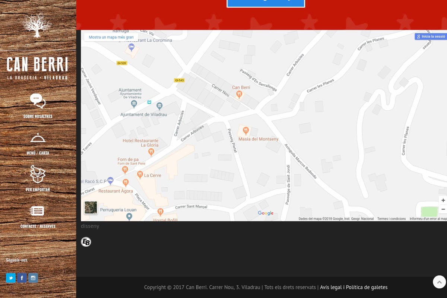
Task: Open Sobre Nosaltres speech bubble icon
Action: [38, 101]
